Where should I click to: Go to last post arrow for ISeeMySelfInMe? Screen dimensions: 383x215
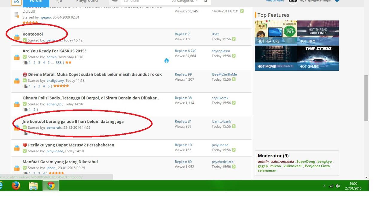(x=234, y=79)
